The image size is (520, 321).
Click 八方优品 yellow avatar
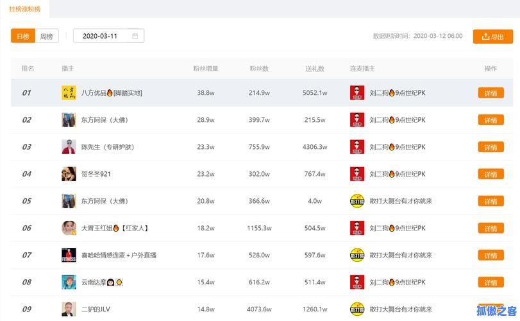(x=69, y=92)
